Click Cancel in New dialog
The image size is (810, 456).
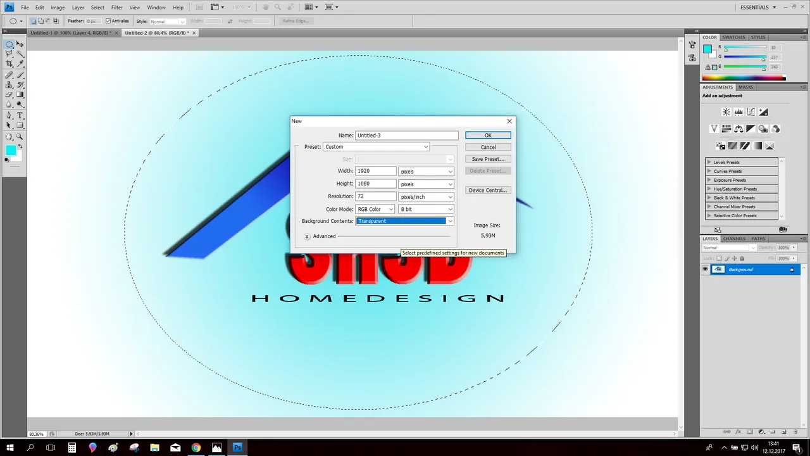tap(488, 147)
